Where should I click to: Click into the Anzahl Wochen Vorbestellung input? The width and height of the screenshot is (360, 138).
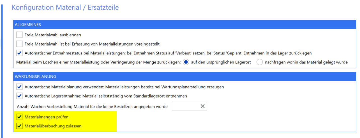tap(185, 106)
